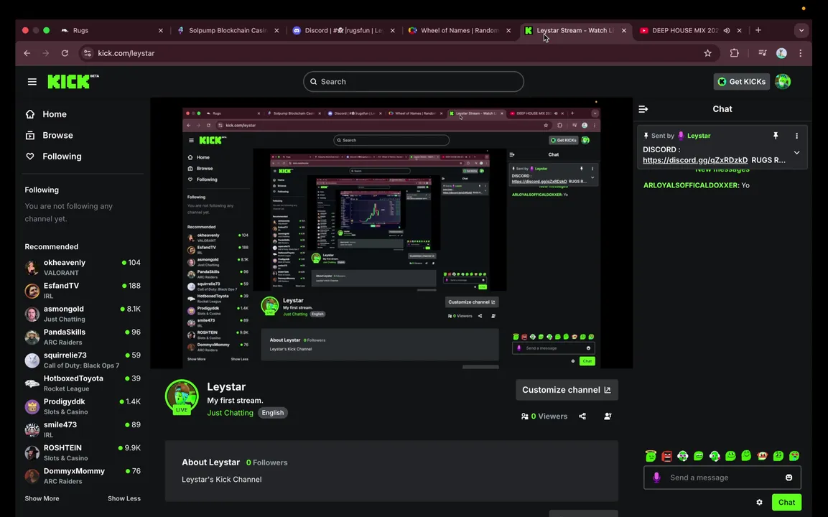The image size is (828, 517).
Task: Go back in browser history
Action: point(27,53)
